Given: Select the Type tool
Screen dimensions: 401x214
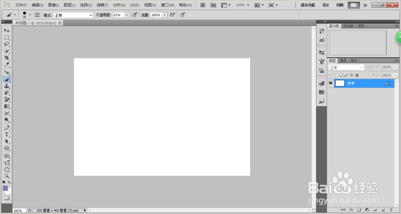Looking at the screenshot, I should point(7,135).
